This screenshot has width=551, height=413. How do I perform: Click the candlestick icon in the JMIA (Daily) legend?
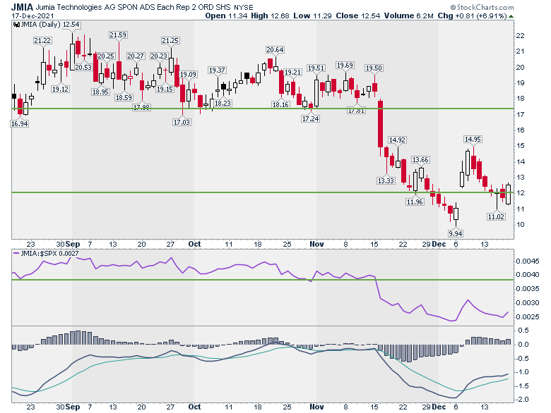16,25
